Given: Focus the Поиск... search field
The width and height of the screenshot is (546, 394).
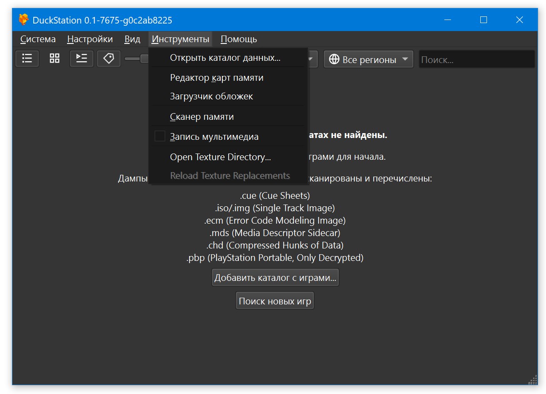Looking at the screenshot, I should [477, 59].
